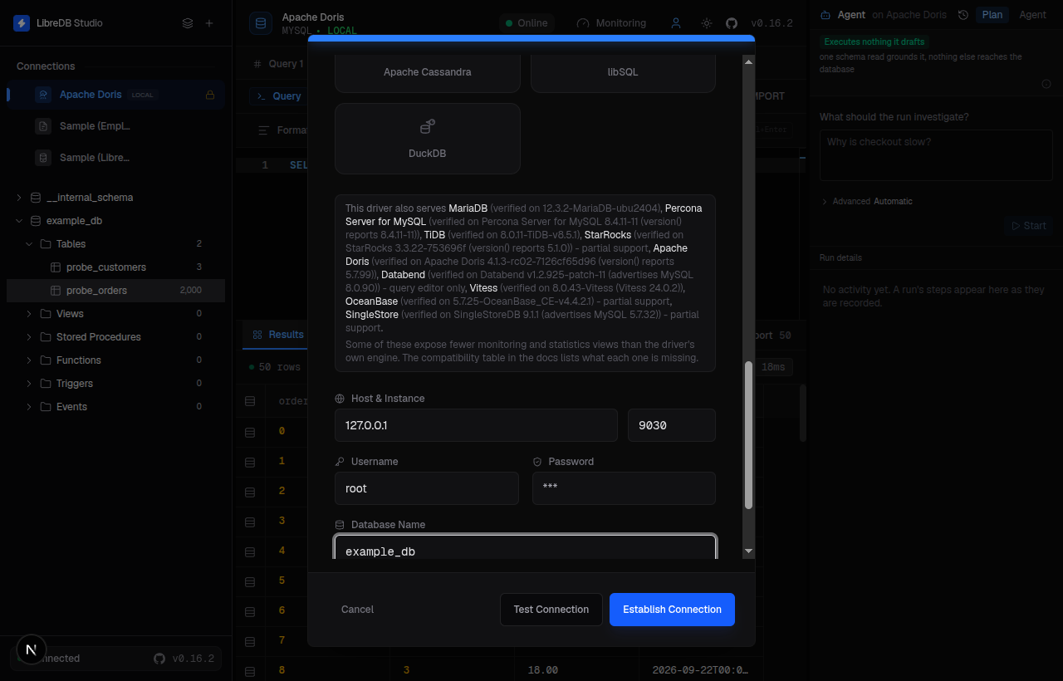Open GitHub link icon in header

[732, 23]
